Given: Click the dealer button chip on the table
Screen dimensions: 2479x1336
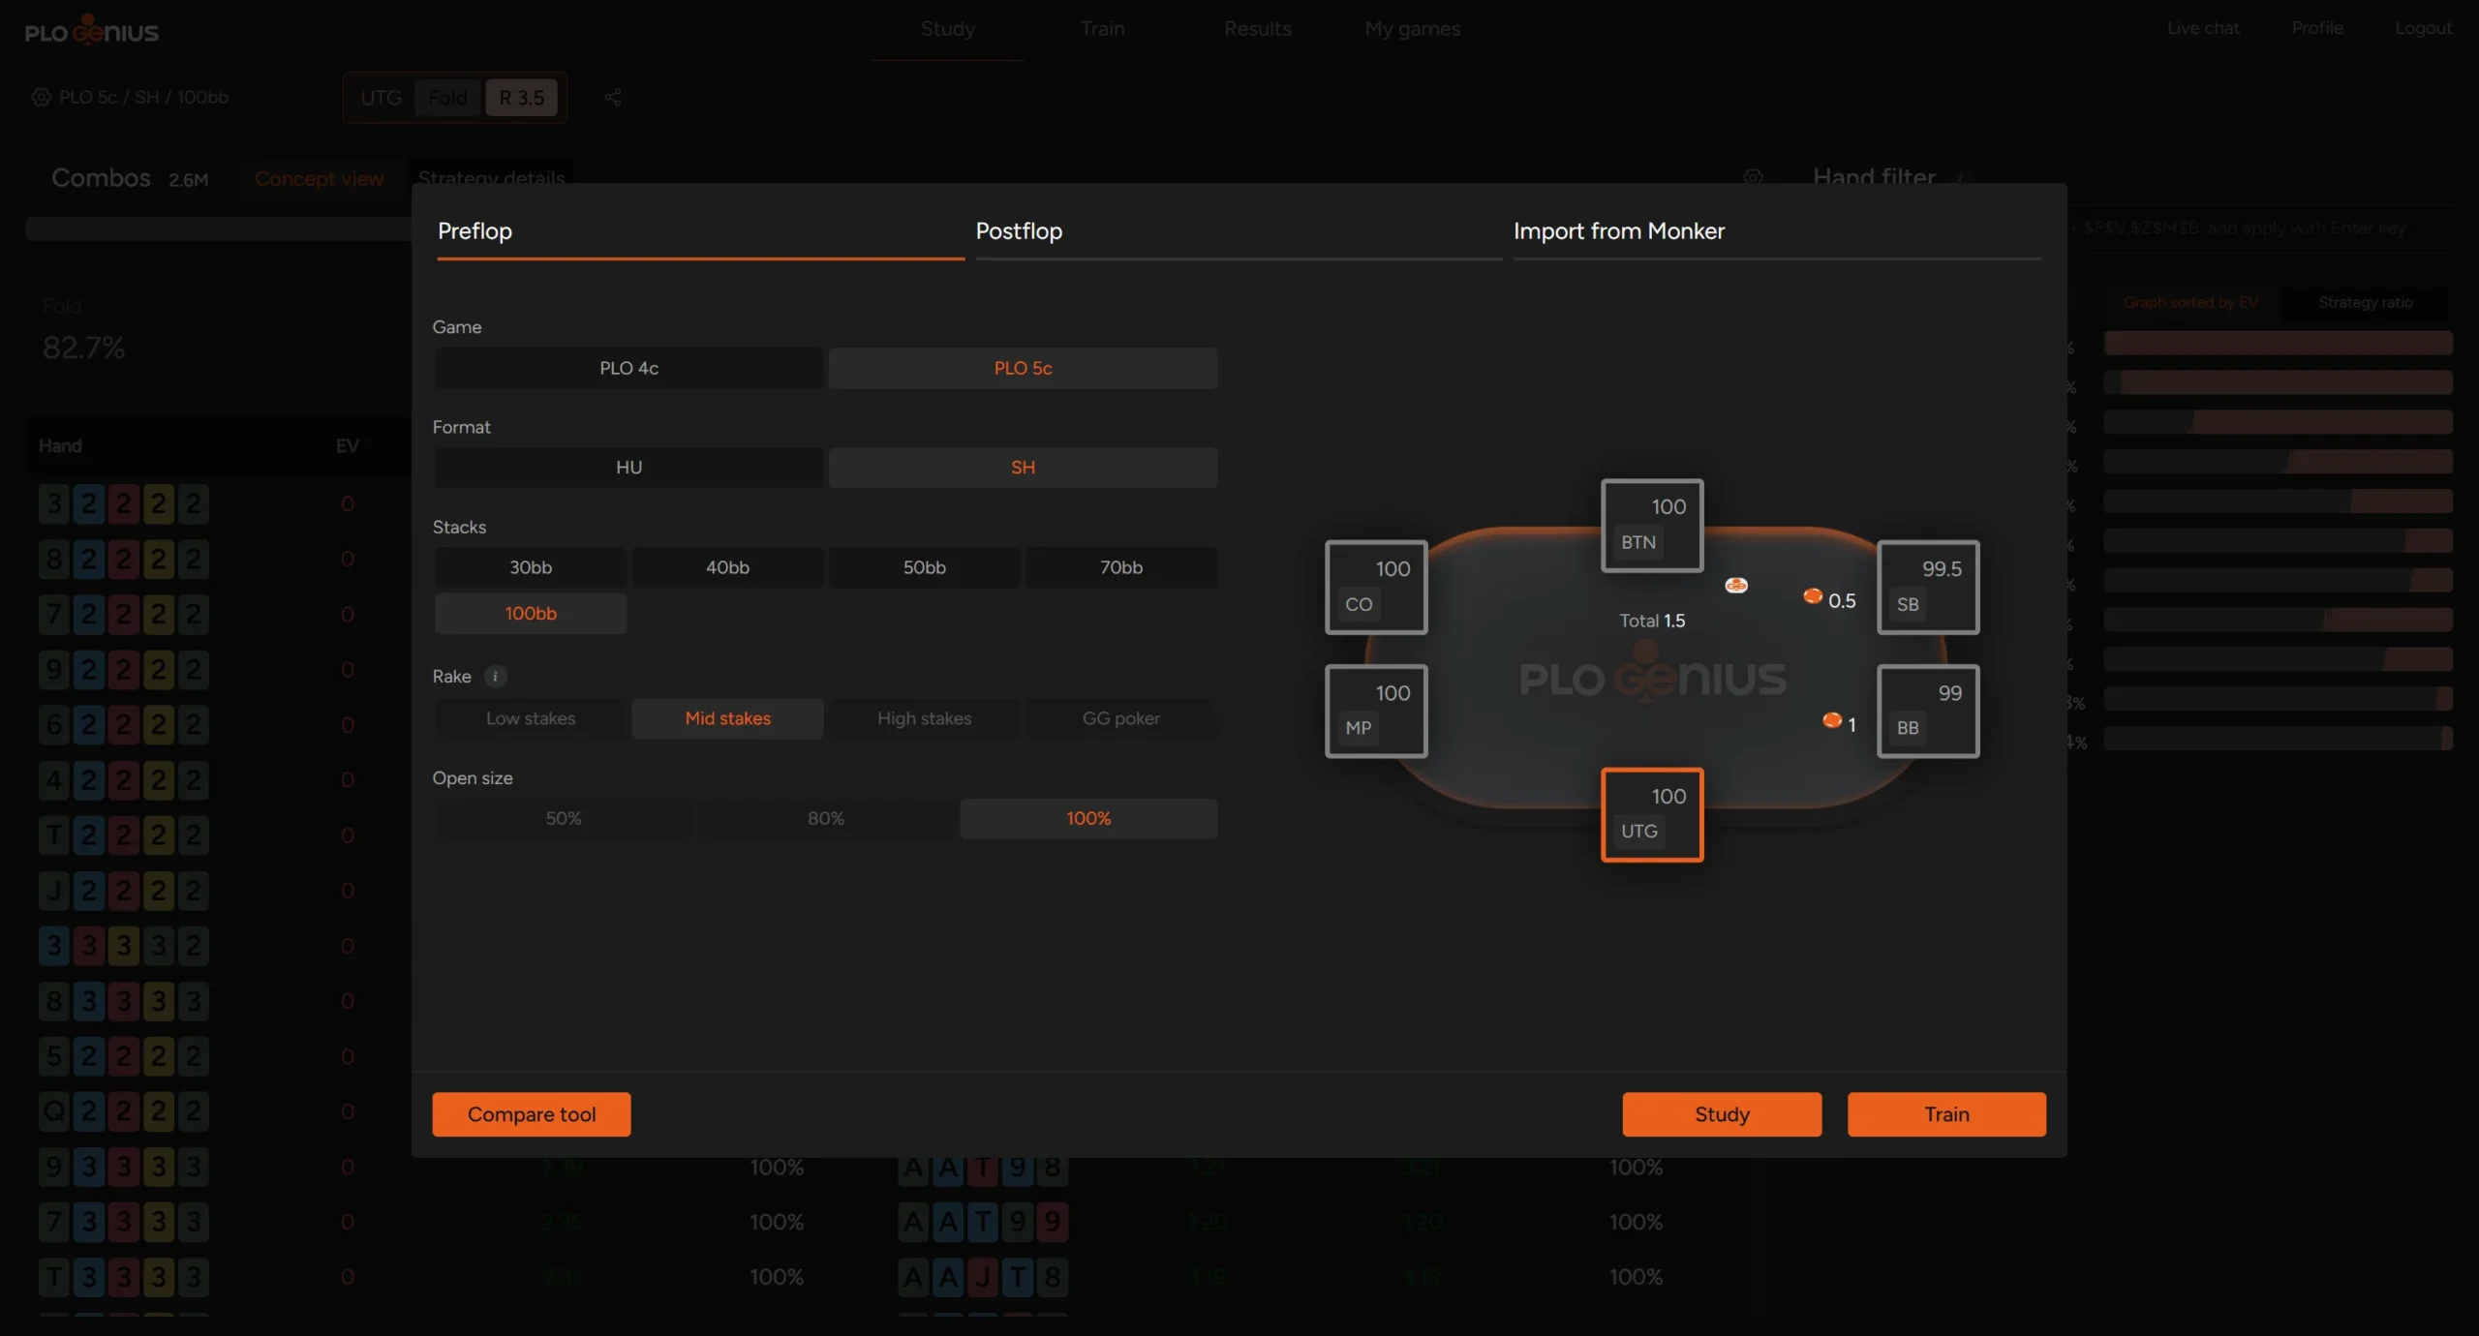Looking at the screenshot, I should tap(1736, 585).
